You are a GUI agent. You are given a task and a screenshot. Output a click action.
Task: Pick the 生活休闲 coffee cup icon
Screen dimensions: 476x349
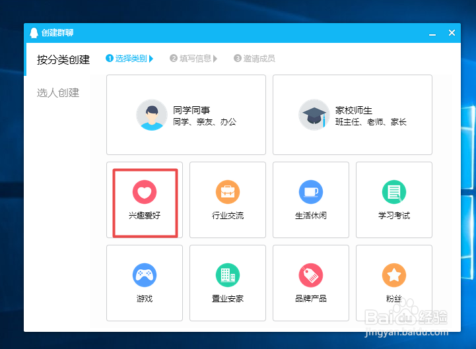click(311, 192)
